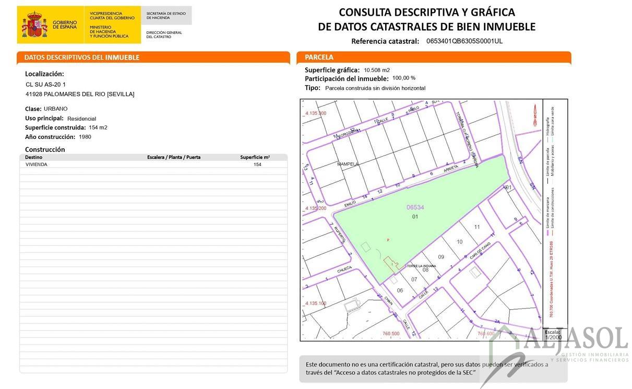
Task: Click parcel number '10' below parcel 11
Action: 460,242
